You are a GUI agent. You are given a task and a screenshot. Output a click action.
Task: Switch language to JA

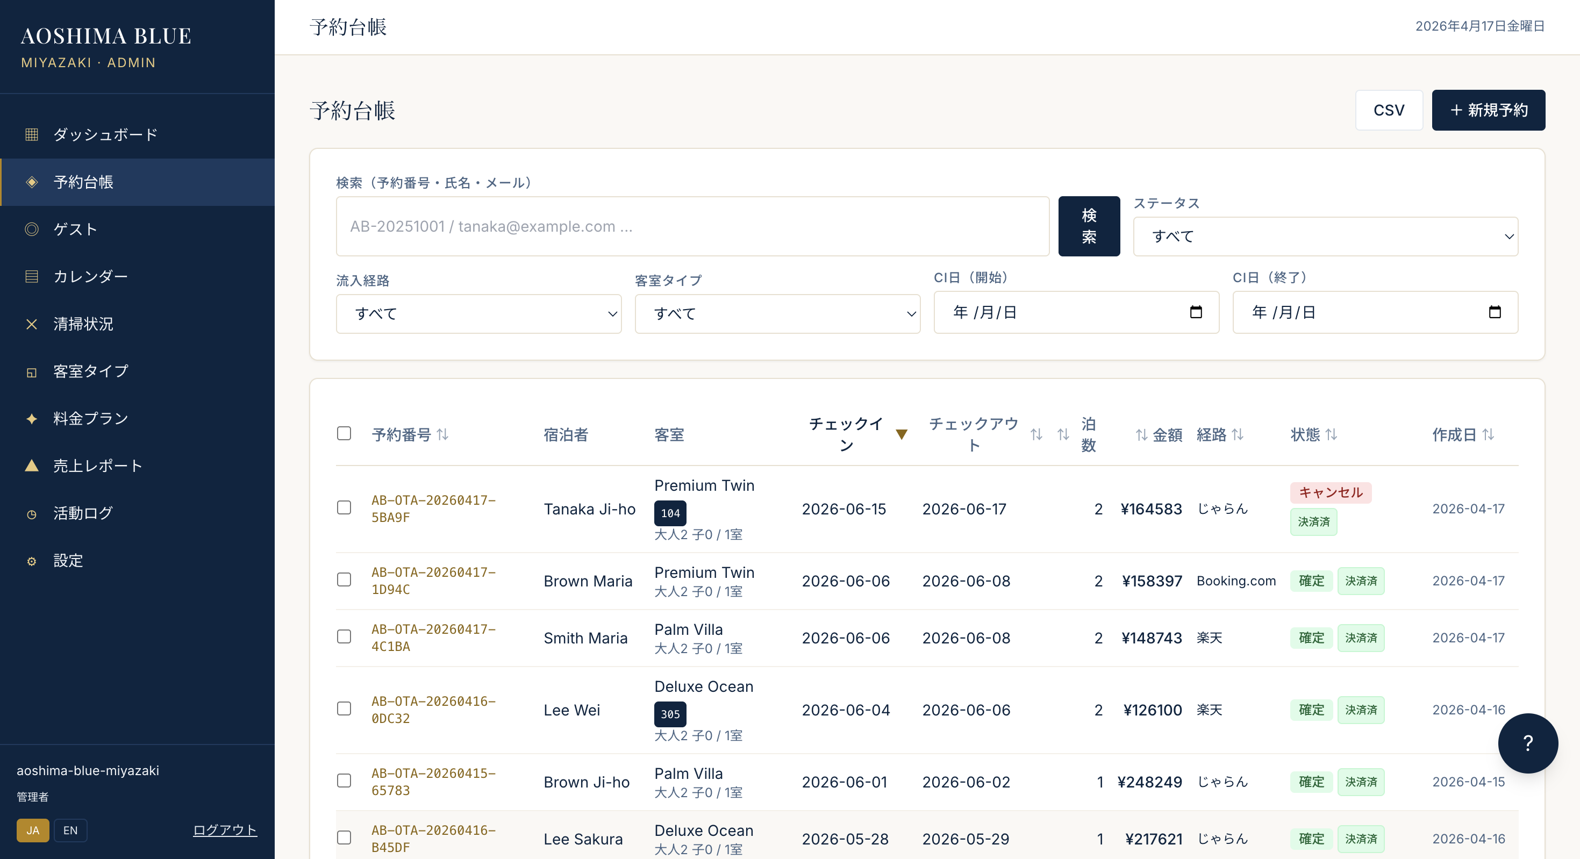point(32,831)
